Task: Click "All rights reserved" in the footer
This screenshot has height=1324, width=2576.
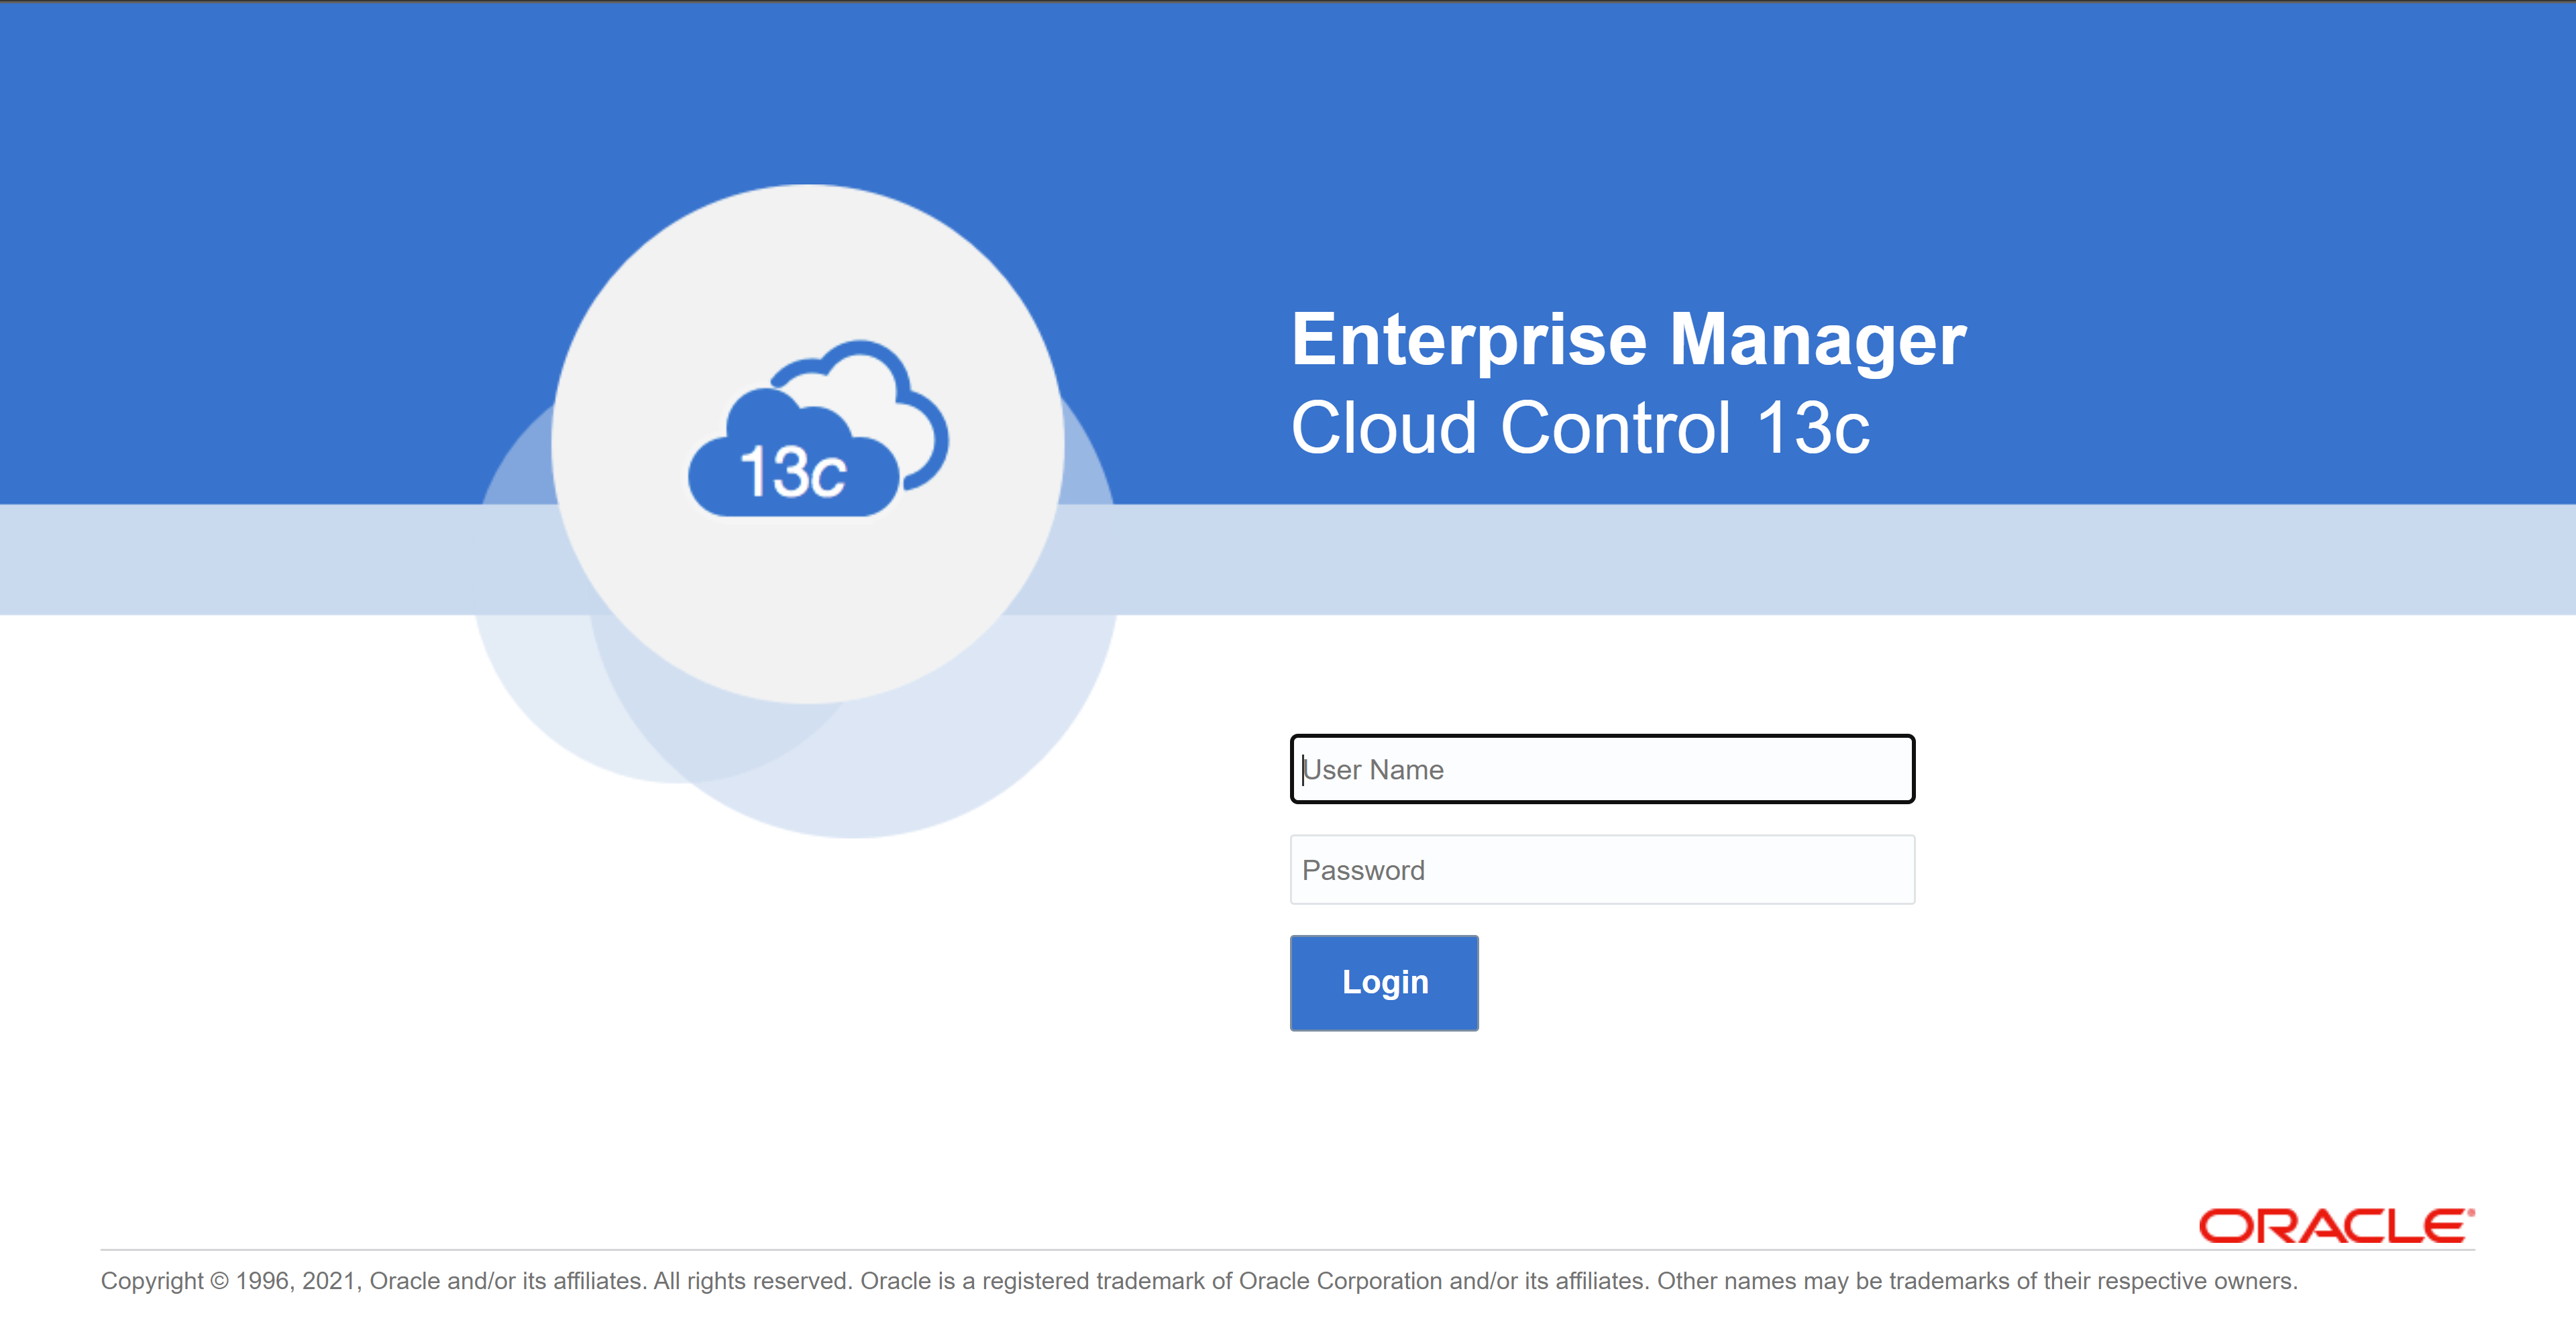Action: (752, 1281)
